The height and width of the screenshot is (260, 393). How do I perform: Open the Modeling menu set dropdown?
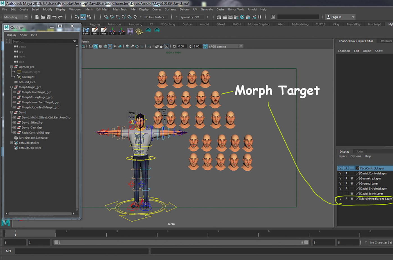coord(16,17)
